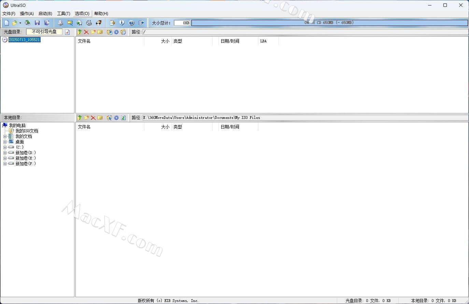
Task: Open Help with the question mark icon
Action: [131, 23]
